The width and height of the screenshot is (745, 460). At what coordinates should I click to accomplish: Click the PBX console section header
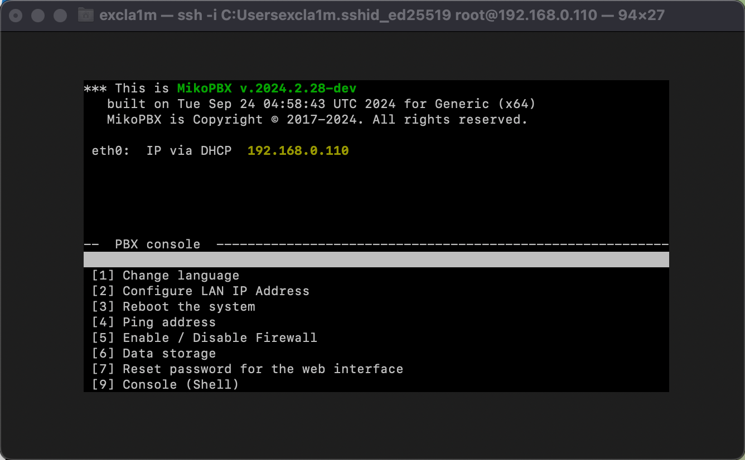tap(157, 244)
